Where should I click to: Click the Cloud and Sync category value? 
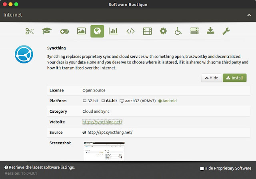pos(96,111)
